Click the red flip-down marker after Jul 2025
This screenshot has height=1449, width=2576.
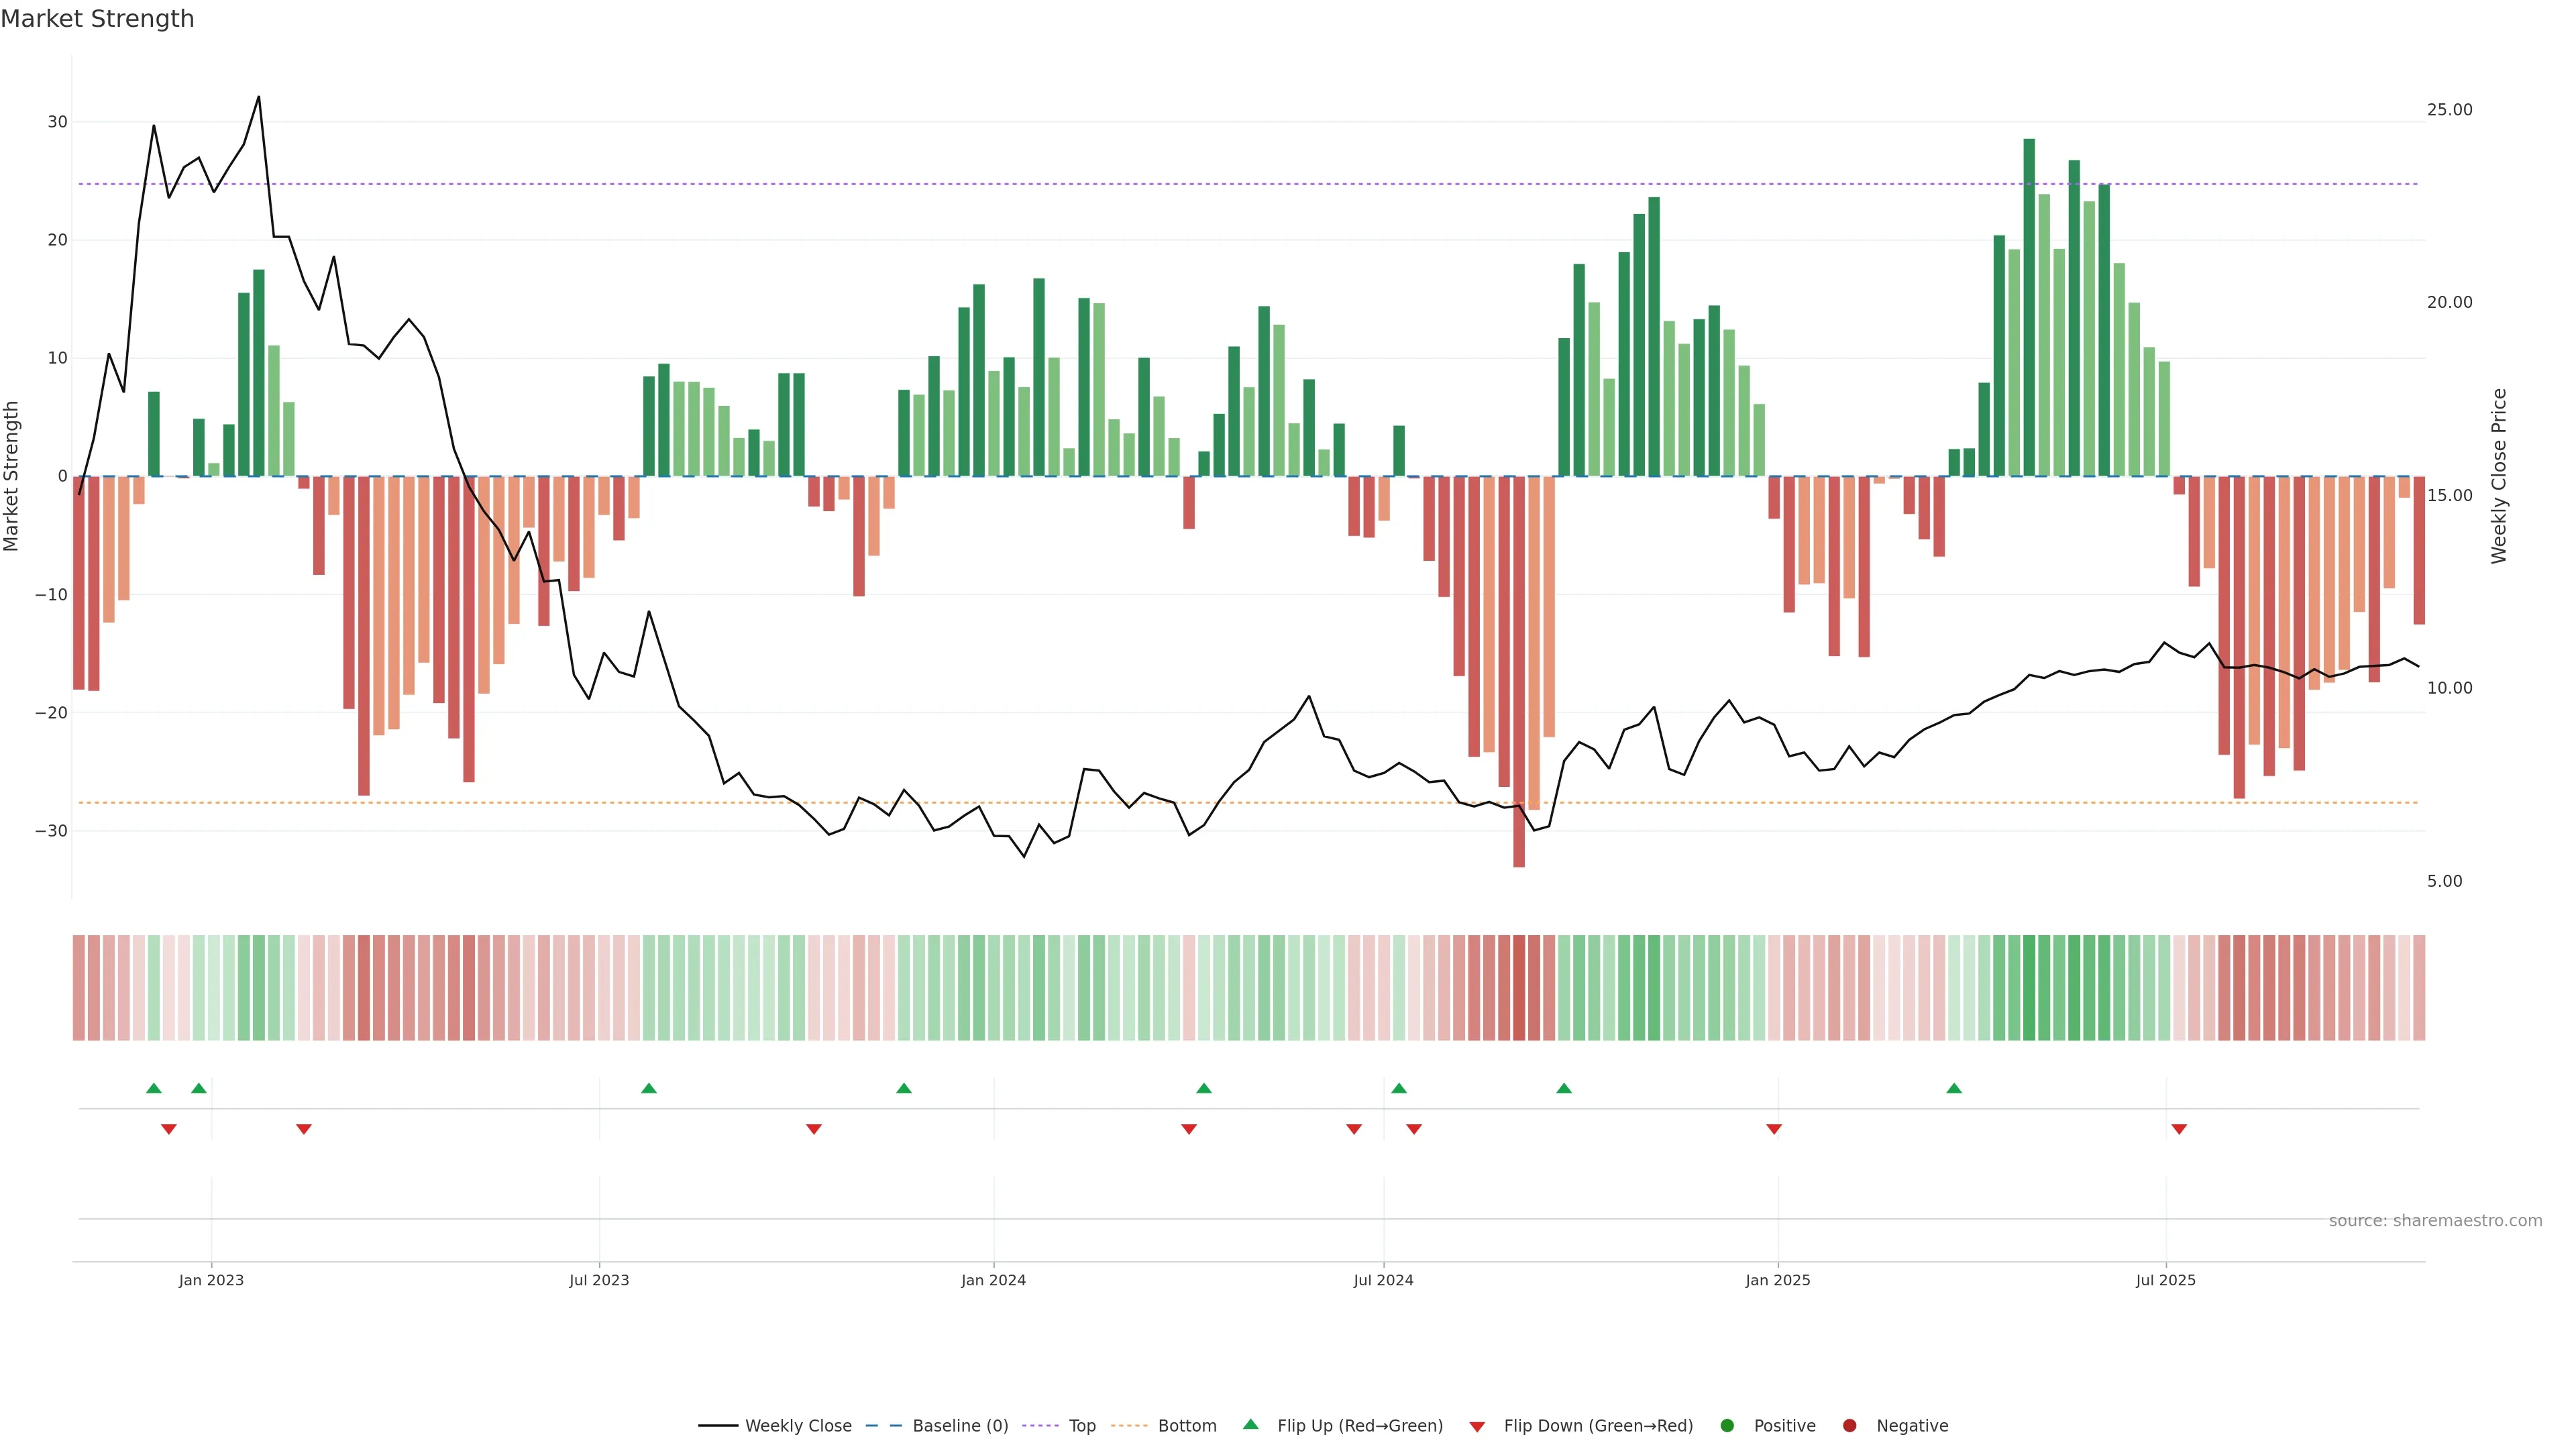(2179, 1129)
